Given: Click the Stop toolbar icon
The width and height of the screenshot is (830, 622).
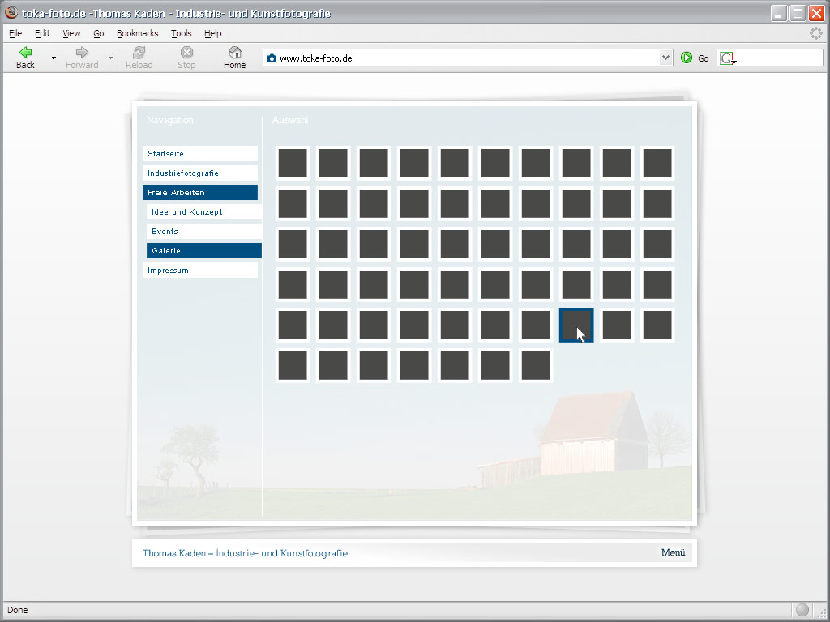Looking at the screenshot, I should pyautogui.click(x=186, y=53).
